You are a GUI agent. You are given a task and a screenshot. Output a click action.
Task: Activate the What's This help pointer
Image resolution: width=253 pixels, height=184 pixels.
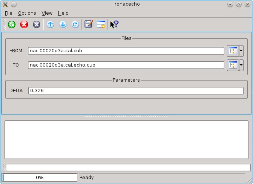coord(114,24)
